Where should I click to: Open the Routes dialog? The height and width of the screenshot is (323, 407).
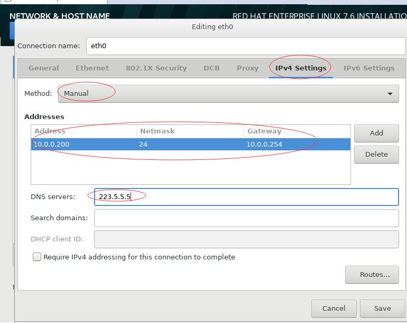[x=372, y=274]
